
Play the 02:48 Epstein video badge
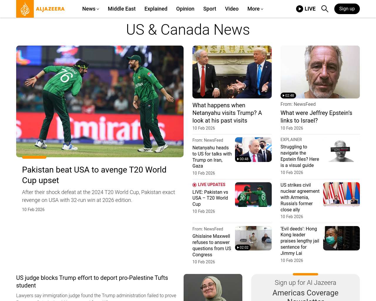pyautogui.click(x=288, y=96)
